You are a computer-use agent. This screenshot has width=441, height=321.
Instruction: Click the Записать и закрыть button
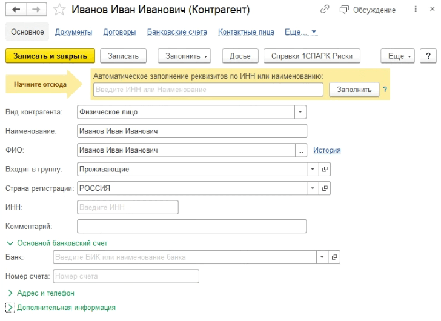coord(50,56)
